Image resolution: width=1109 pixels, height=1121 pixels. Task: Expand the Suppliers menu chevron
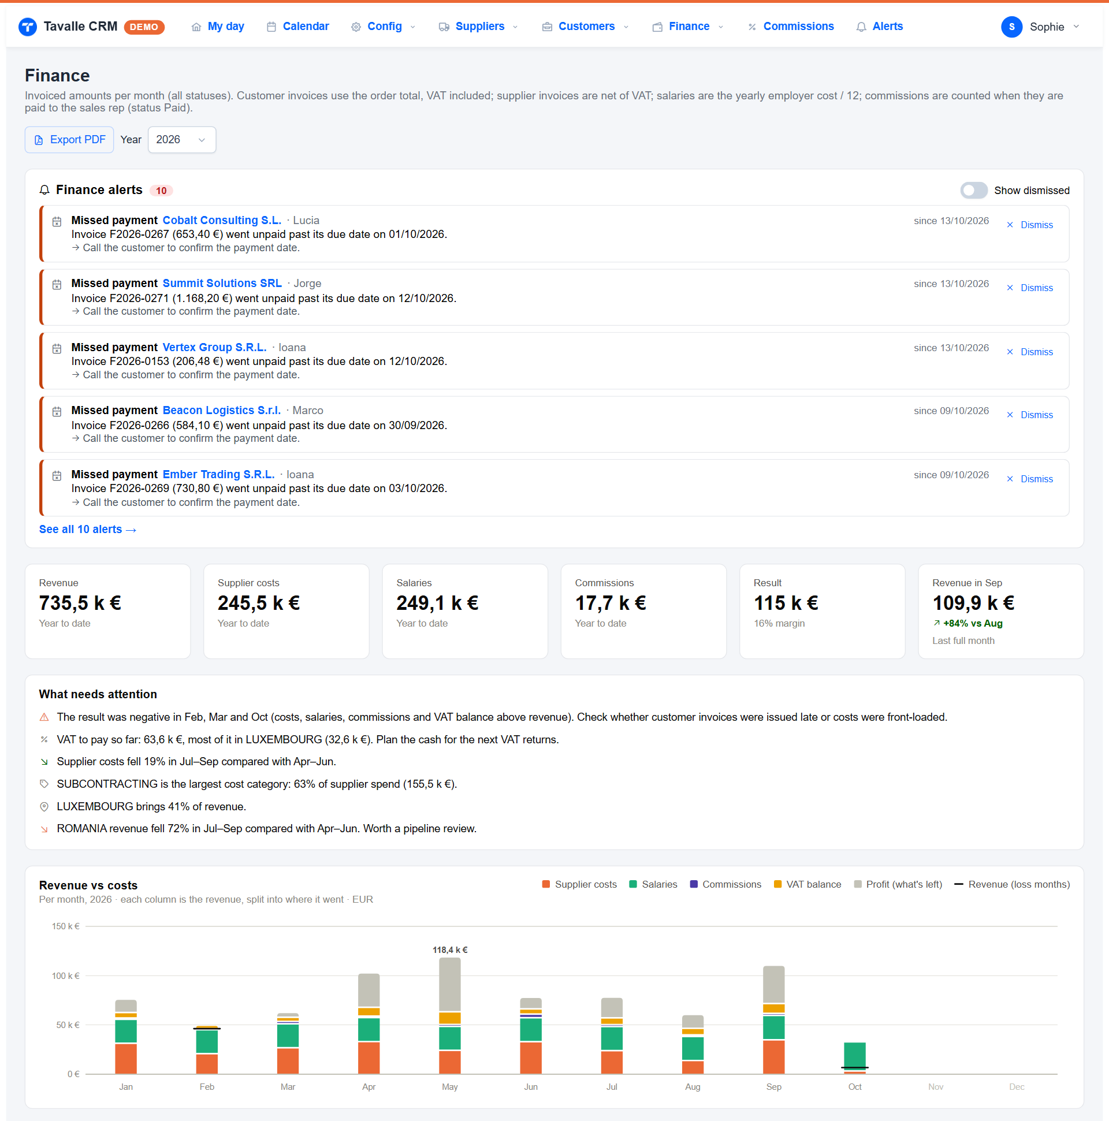pyautogui.click(x=515, y=27)
